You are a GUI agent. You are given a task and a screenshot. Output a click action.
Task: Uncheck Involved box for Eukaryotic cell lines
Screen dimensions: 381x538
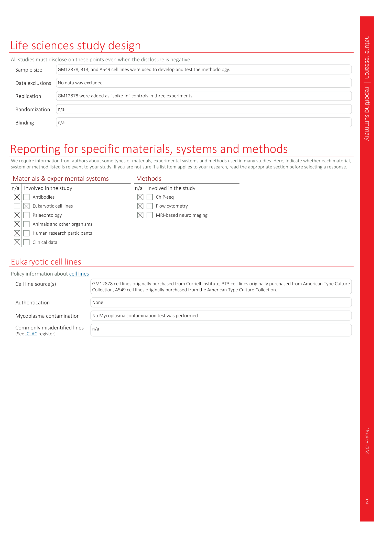tap(26, 206)
